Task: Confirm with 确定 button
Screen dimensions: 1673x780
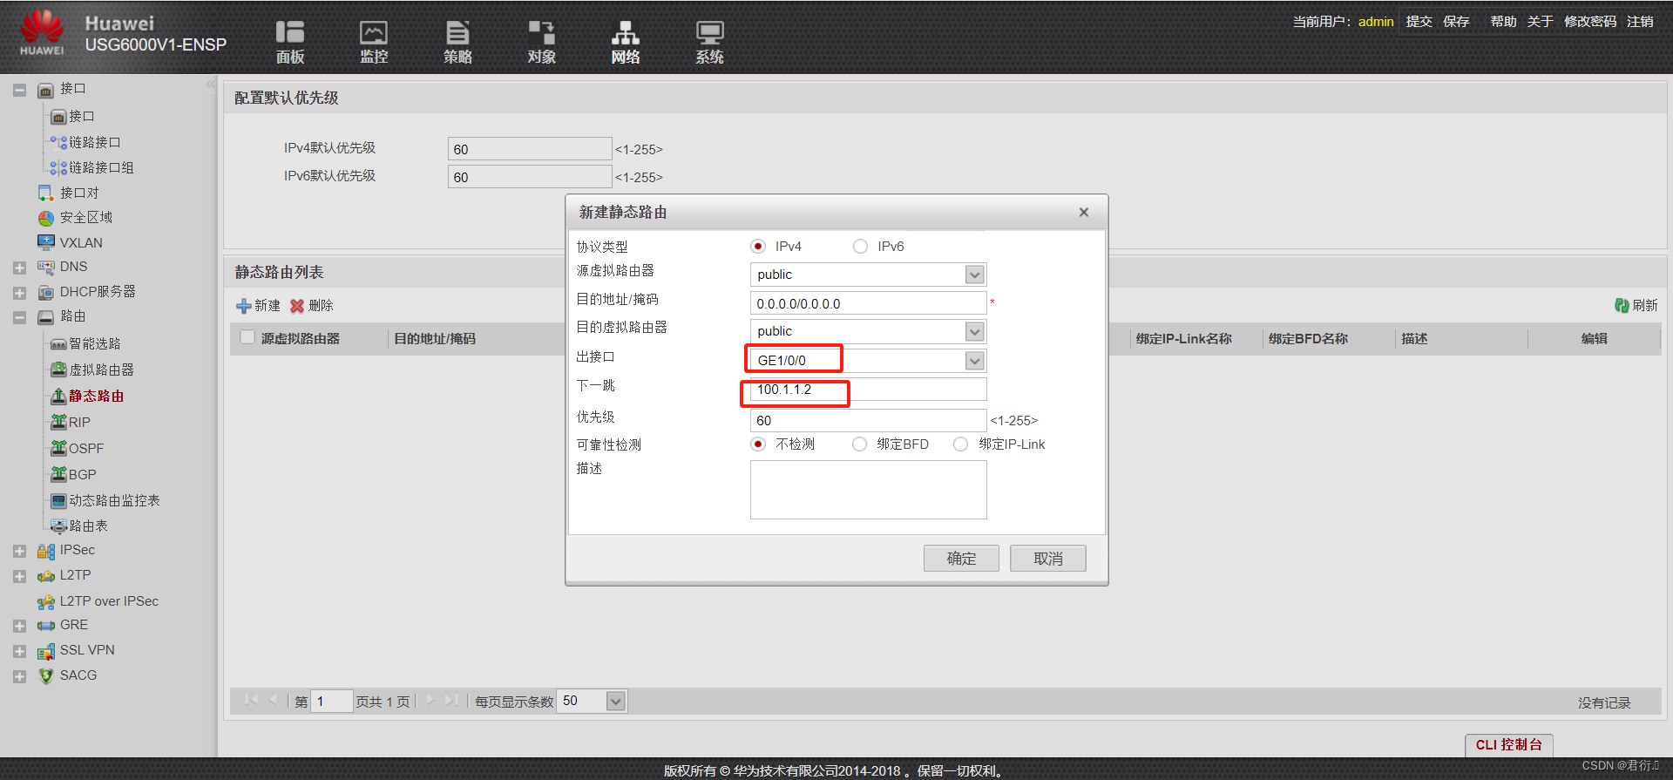Action: tap(961, 559)
